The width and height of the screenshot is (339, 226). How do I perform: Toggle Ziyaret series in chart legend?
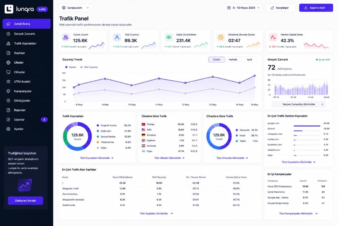pos(71,67)
